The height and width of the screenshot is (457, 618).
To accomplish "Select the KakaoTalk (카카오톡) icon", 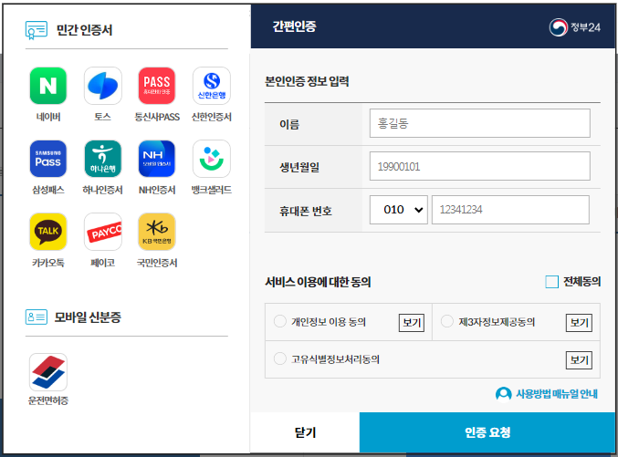I will point(48,232).
